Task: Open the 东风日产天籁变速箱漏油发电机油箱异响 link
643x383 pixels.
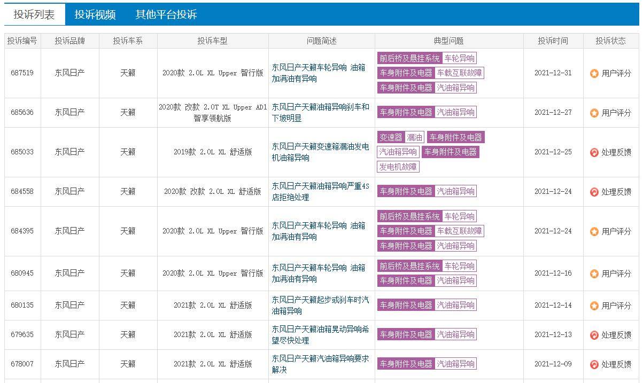Action: tap(320, 152)
